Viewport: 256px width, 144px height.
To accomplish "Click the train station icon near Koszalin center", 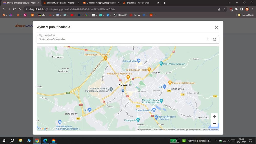I will [x=123, y=91].
